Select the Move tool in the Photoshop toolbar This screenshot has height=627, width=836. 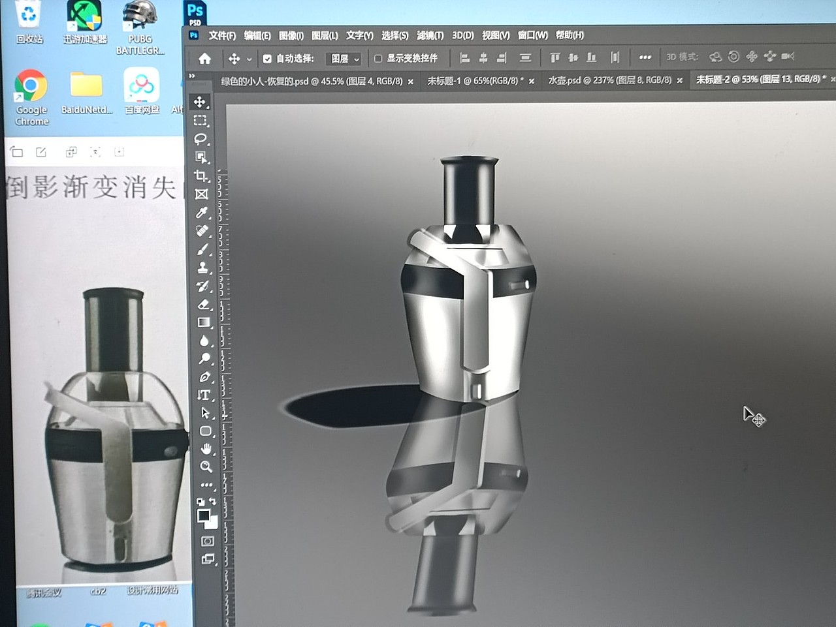coord(200,102)
